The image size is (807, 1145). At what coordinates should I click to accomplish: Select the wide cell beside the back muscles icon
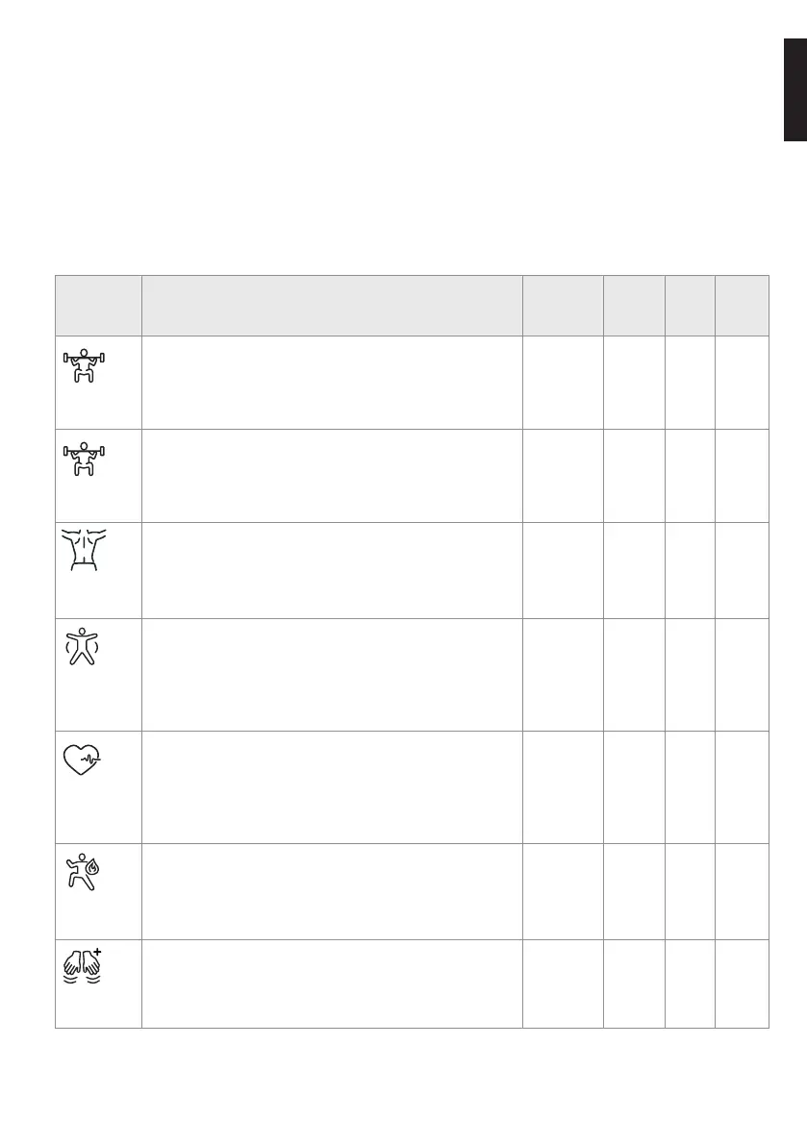point(332,570)
